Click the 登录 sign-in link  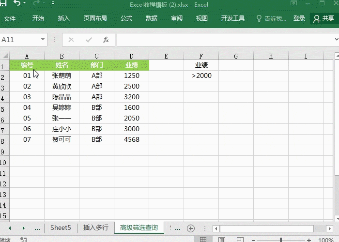[x=299, y=18]
